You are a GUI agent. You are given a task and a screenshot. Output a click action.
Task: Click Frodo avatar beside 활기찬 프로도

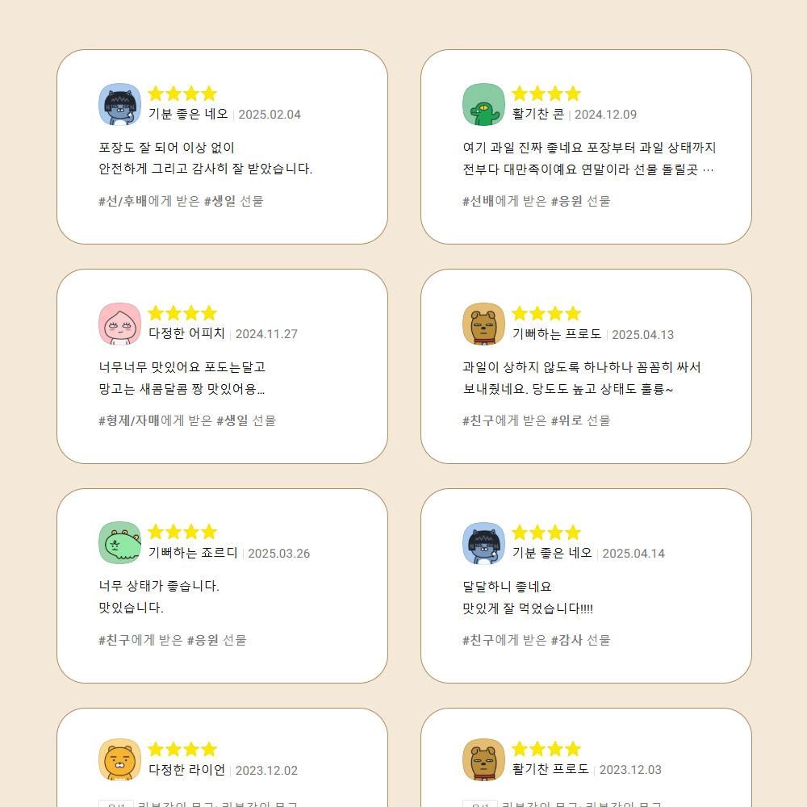point(483,761)
